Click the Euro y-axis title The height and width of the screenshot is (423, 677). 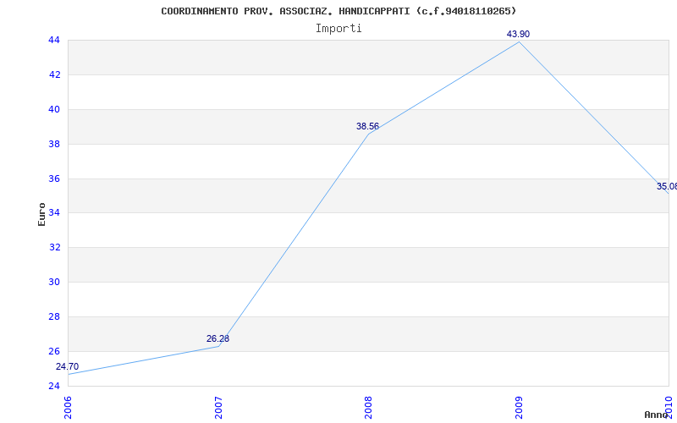41,214
